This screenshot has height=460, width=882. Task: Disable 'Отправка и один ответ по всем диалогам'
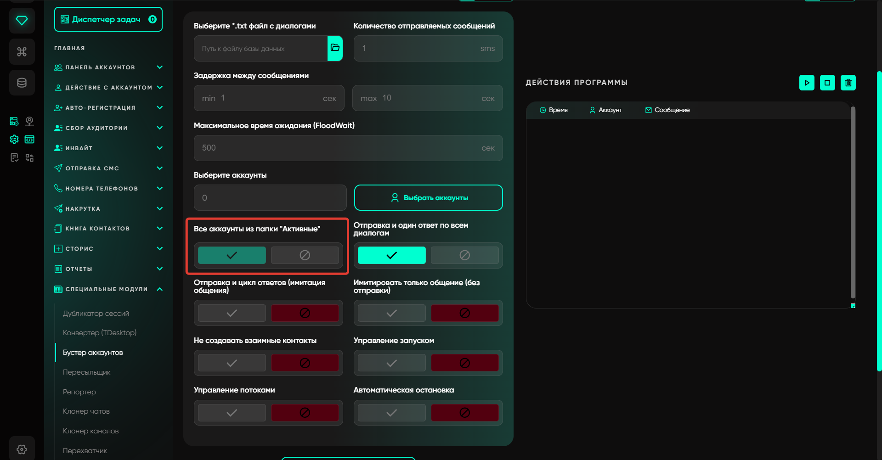tap(464, 255)
